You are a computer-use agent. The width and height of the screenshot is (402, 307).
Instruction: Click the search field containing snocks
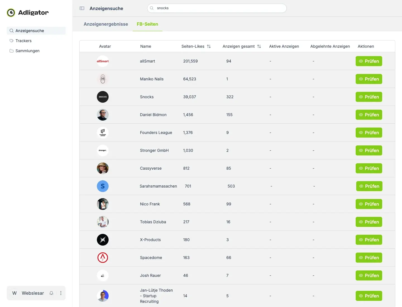coord(217,8)
